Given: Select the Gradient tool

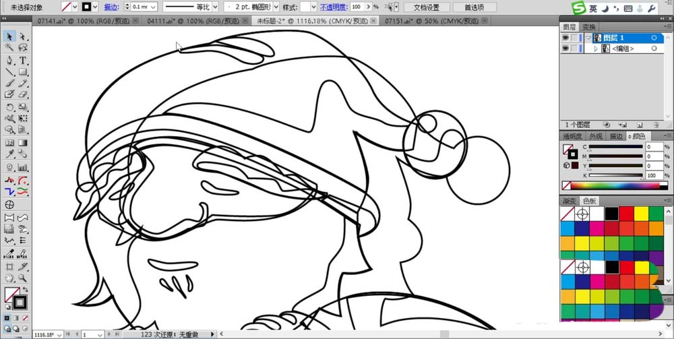Looking at the screenshot, I should (x=23, y=143).
